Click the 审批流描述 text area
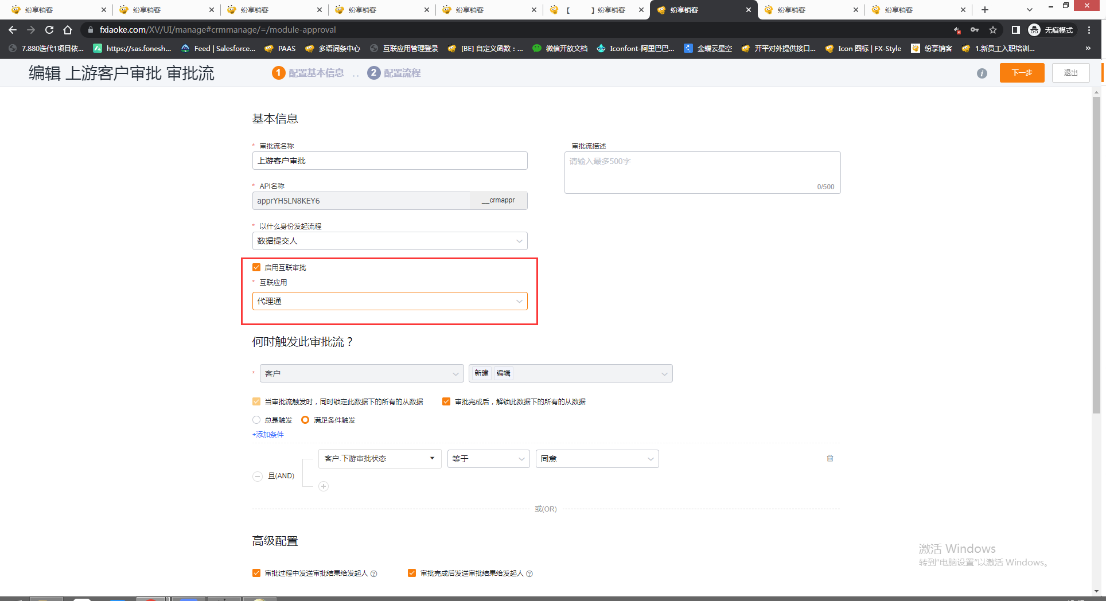This screenshot has height=601, width=1106. (702, 172)
